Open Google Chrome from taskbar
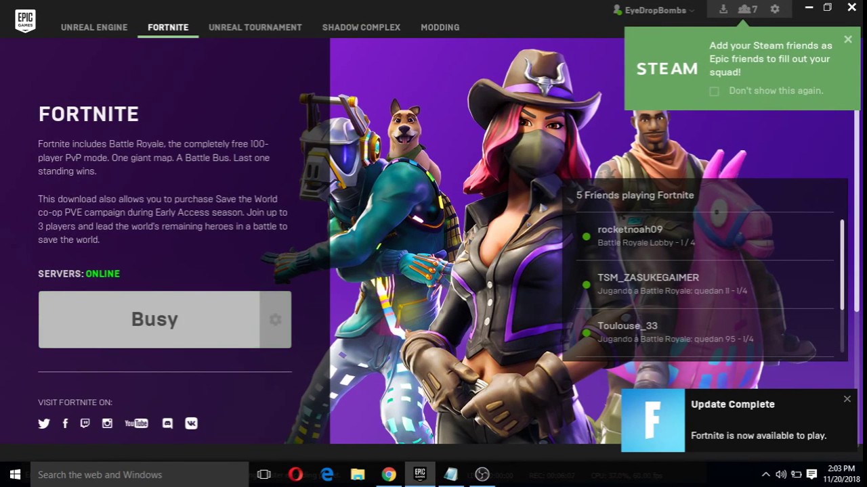The width and height of the screenshot is (867, 487). pos(389,474)
